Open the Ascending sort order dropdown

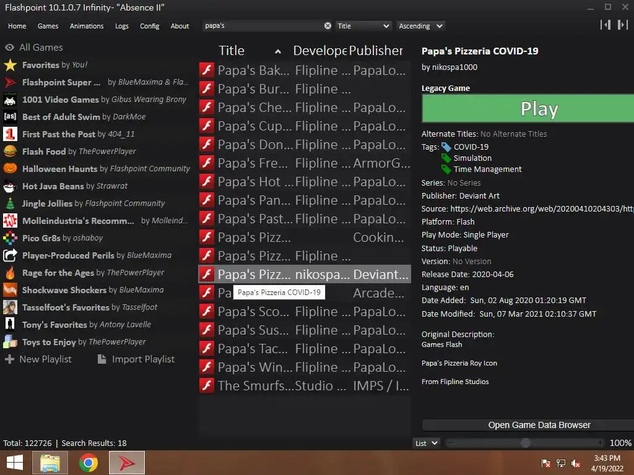point(420,26)
